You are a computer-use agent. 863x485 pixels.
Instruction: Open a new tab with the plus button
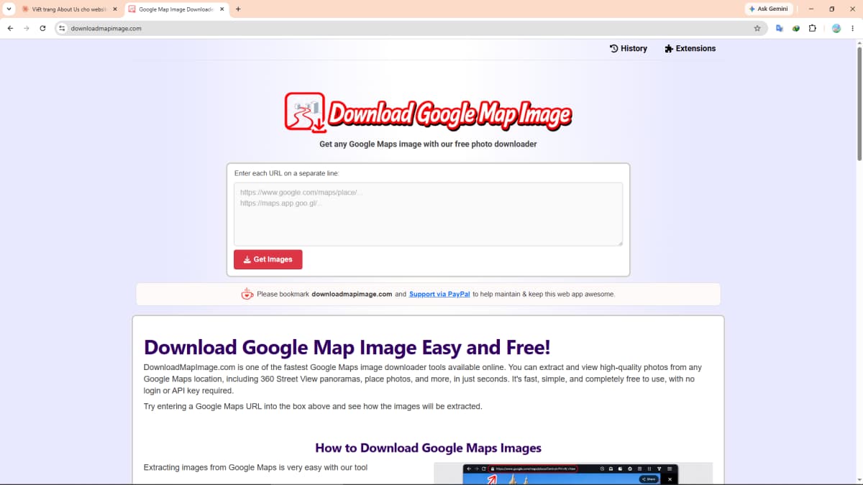click(238, 9)
